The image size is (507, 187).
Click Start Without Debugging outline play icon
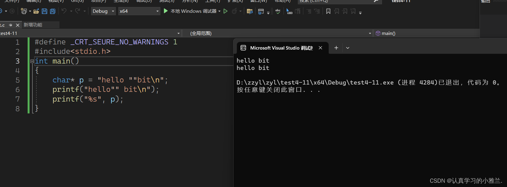[226, 11]
